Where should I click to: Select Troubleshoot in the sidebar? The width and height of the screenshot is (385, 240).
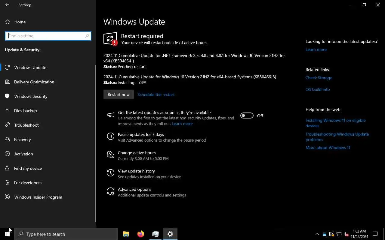(48, 125)
